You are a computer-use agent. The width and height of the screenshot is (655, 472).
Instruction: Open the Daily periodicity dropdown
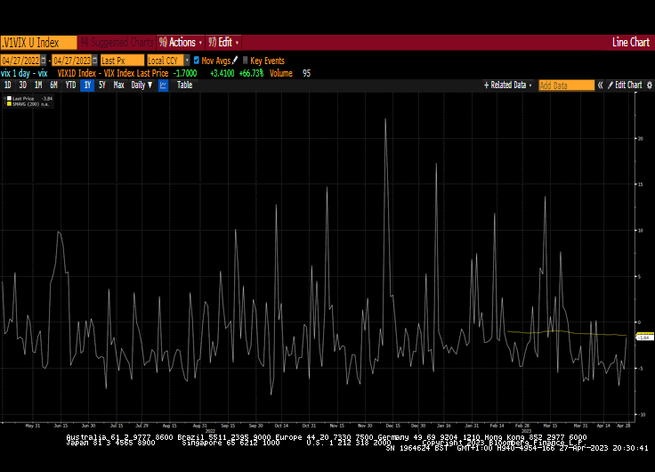pos(142,85)
